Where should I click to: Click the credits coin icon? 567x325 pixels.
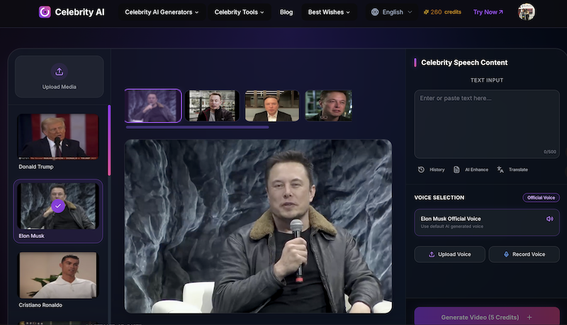click(x=426, y=12)
